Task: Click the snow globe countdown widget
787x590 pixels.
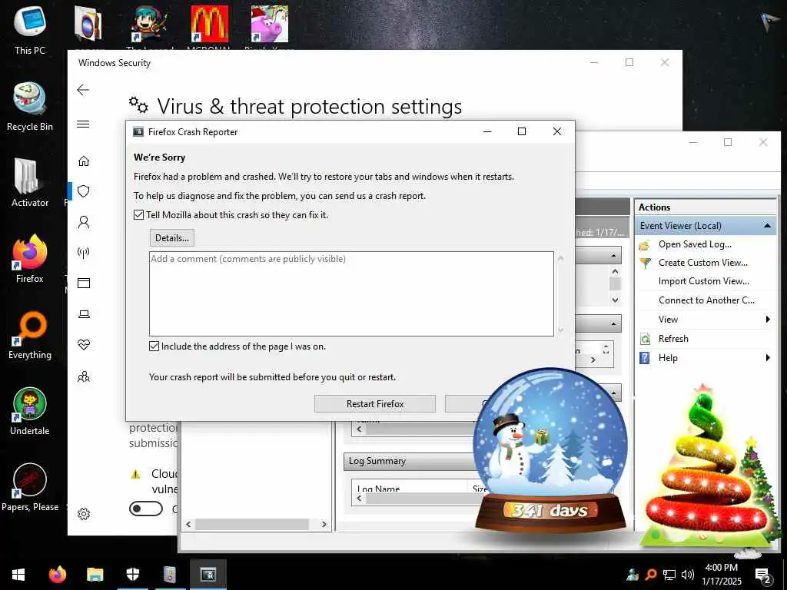Action: click(550, 450)
